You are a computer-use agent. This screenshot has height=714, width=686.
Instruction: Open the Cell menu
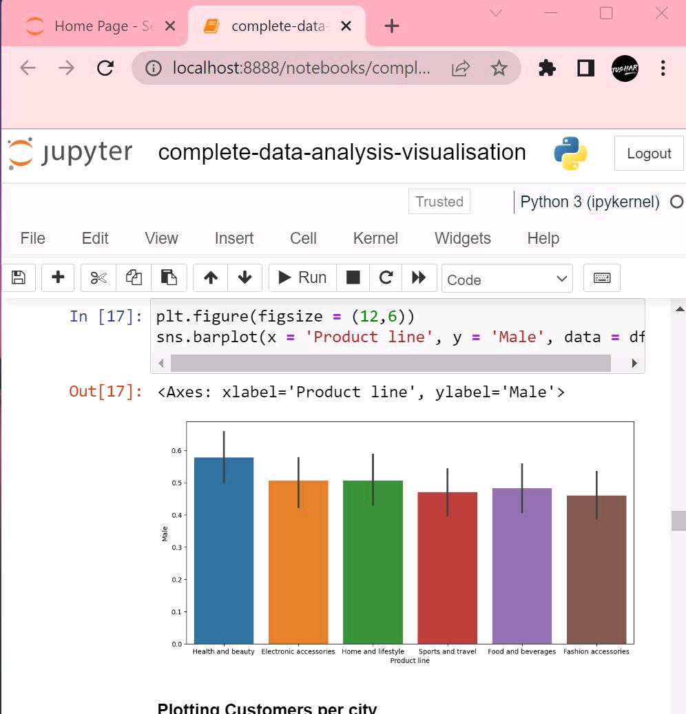[303, 238]
